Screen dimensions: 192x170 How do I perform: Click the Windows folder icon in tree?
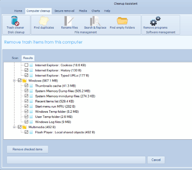(x=24, y=81)
